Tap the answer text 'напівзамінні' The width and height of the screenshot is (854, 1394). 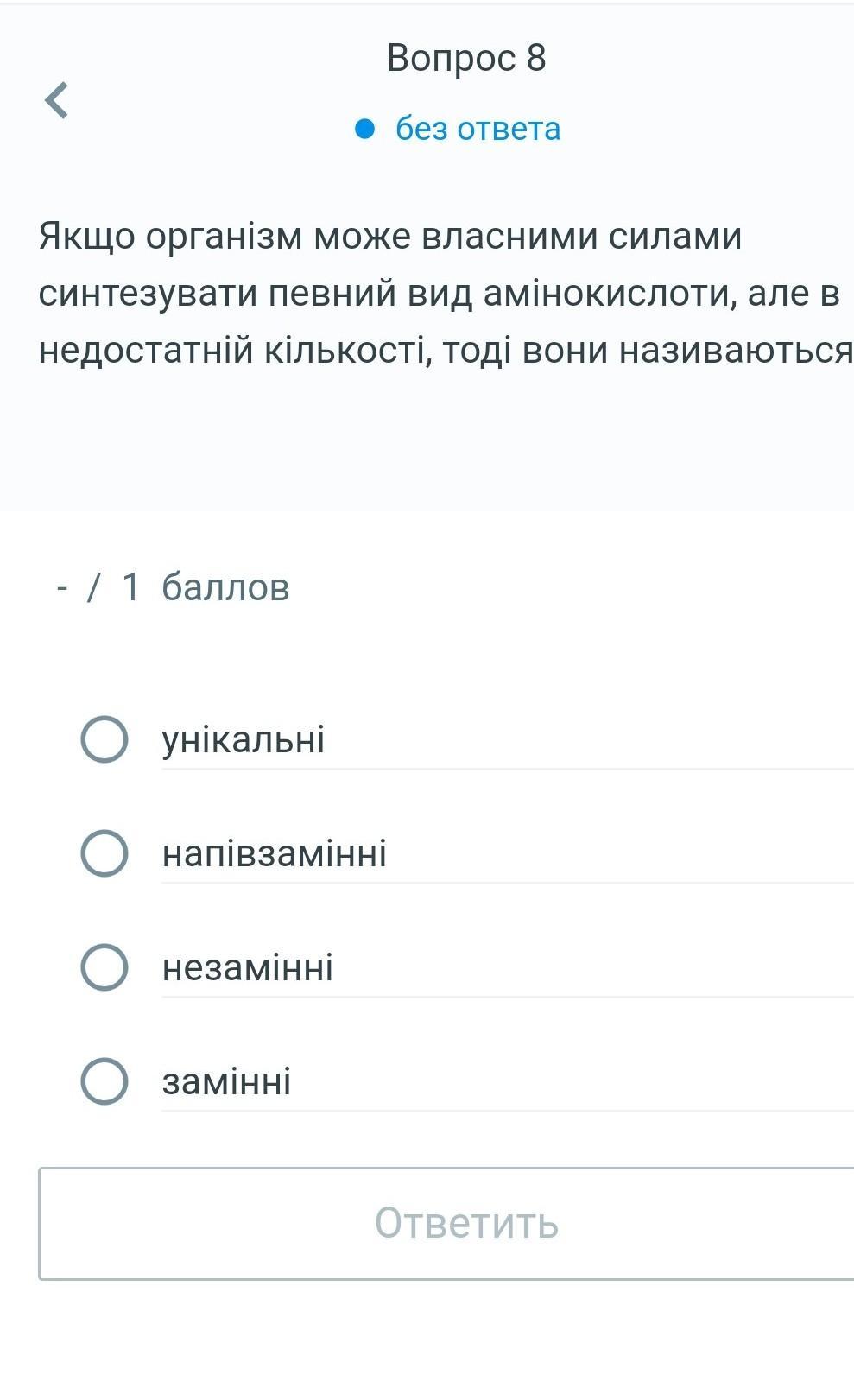(275, 854)
